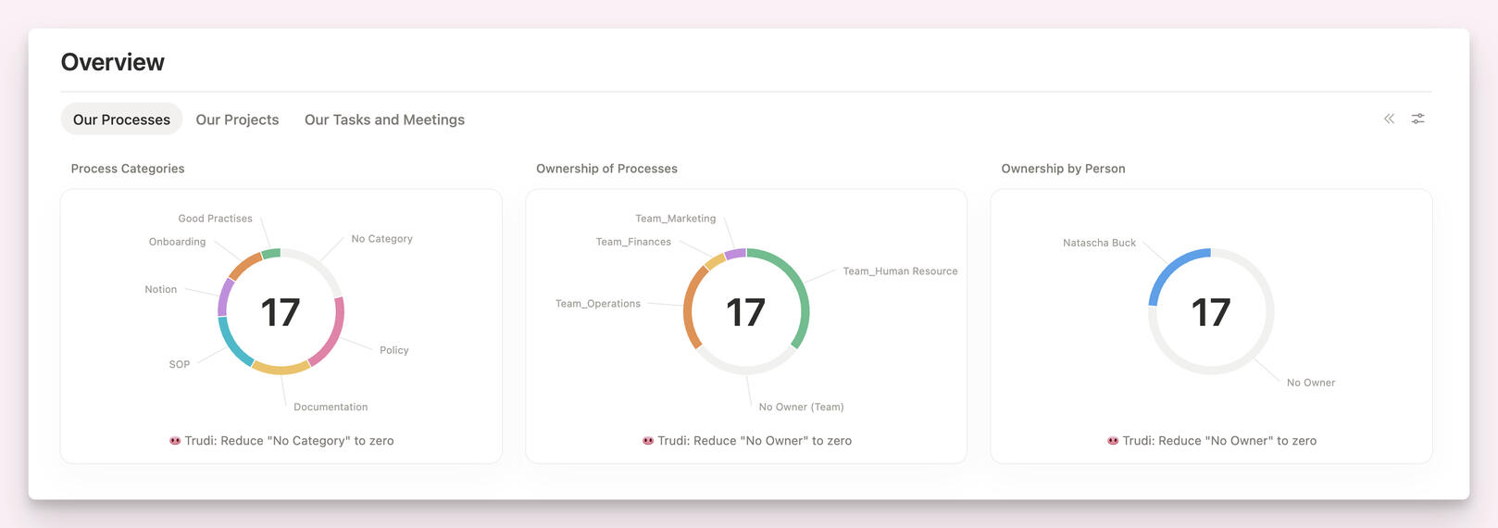Viewport: 1498px width, 528px height.
Task: Click 17 total in Ownership of Processes donut
Action: pyautogui.click(x=745, y=312)
